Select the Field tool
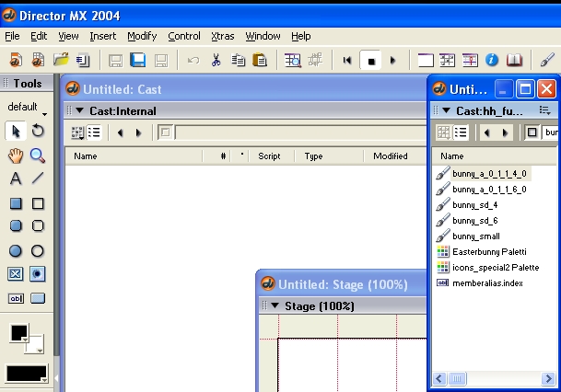This screenshot has height=392, width=561. click(x=16, y=298)
